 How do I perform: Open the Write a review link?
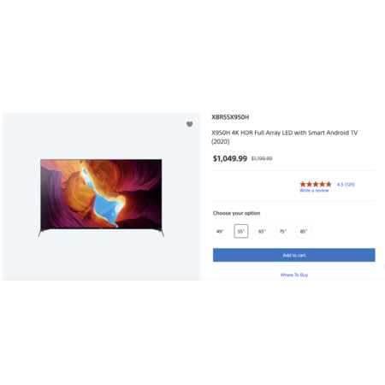point(314,191)
